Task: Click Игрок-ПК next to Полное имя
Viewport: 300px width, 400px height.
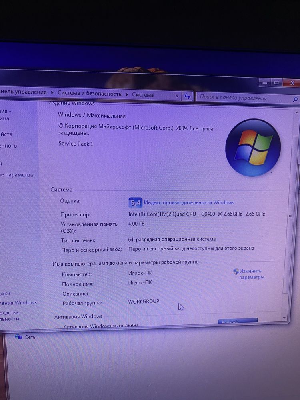Action: 140,283
